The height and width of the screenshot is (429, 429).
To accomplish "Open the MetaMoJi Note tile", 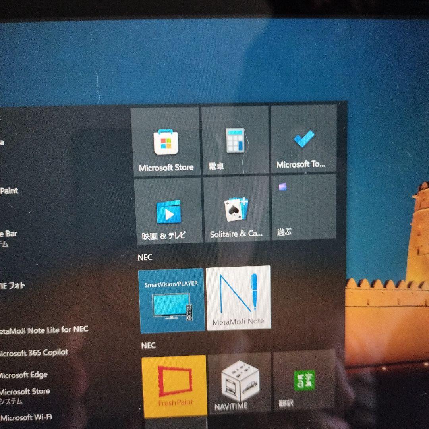I will click(x=239, y=298).
